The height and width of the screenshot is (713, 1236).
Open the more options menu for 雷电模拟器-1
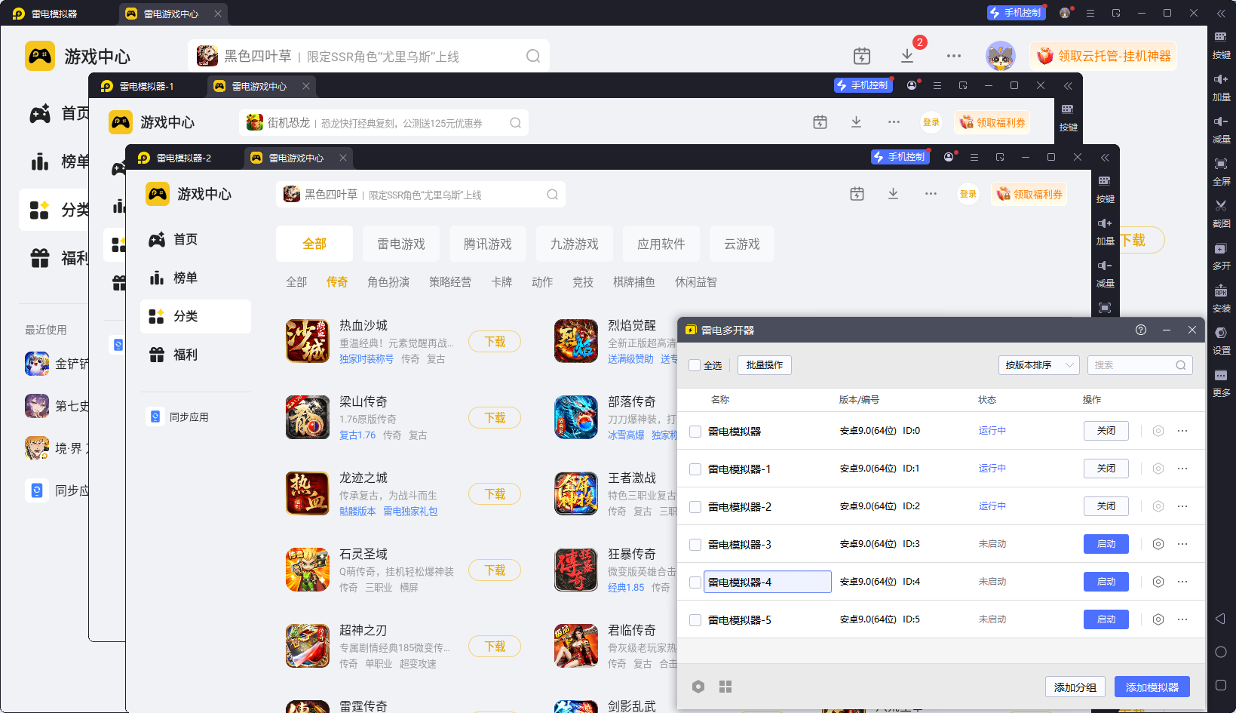coord(1182,469)
